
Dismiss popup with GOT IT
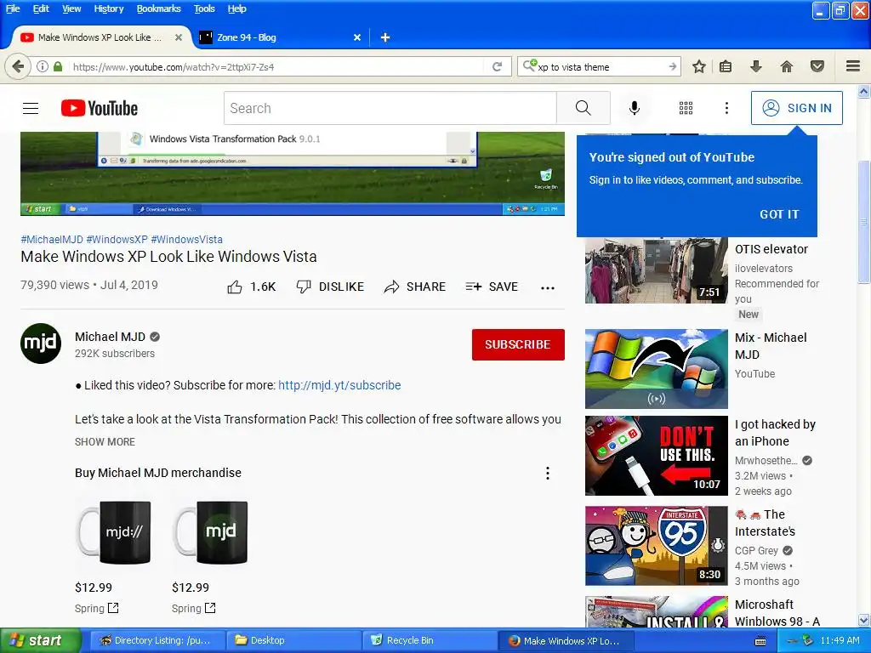pos(779,214)
